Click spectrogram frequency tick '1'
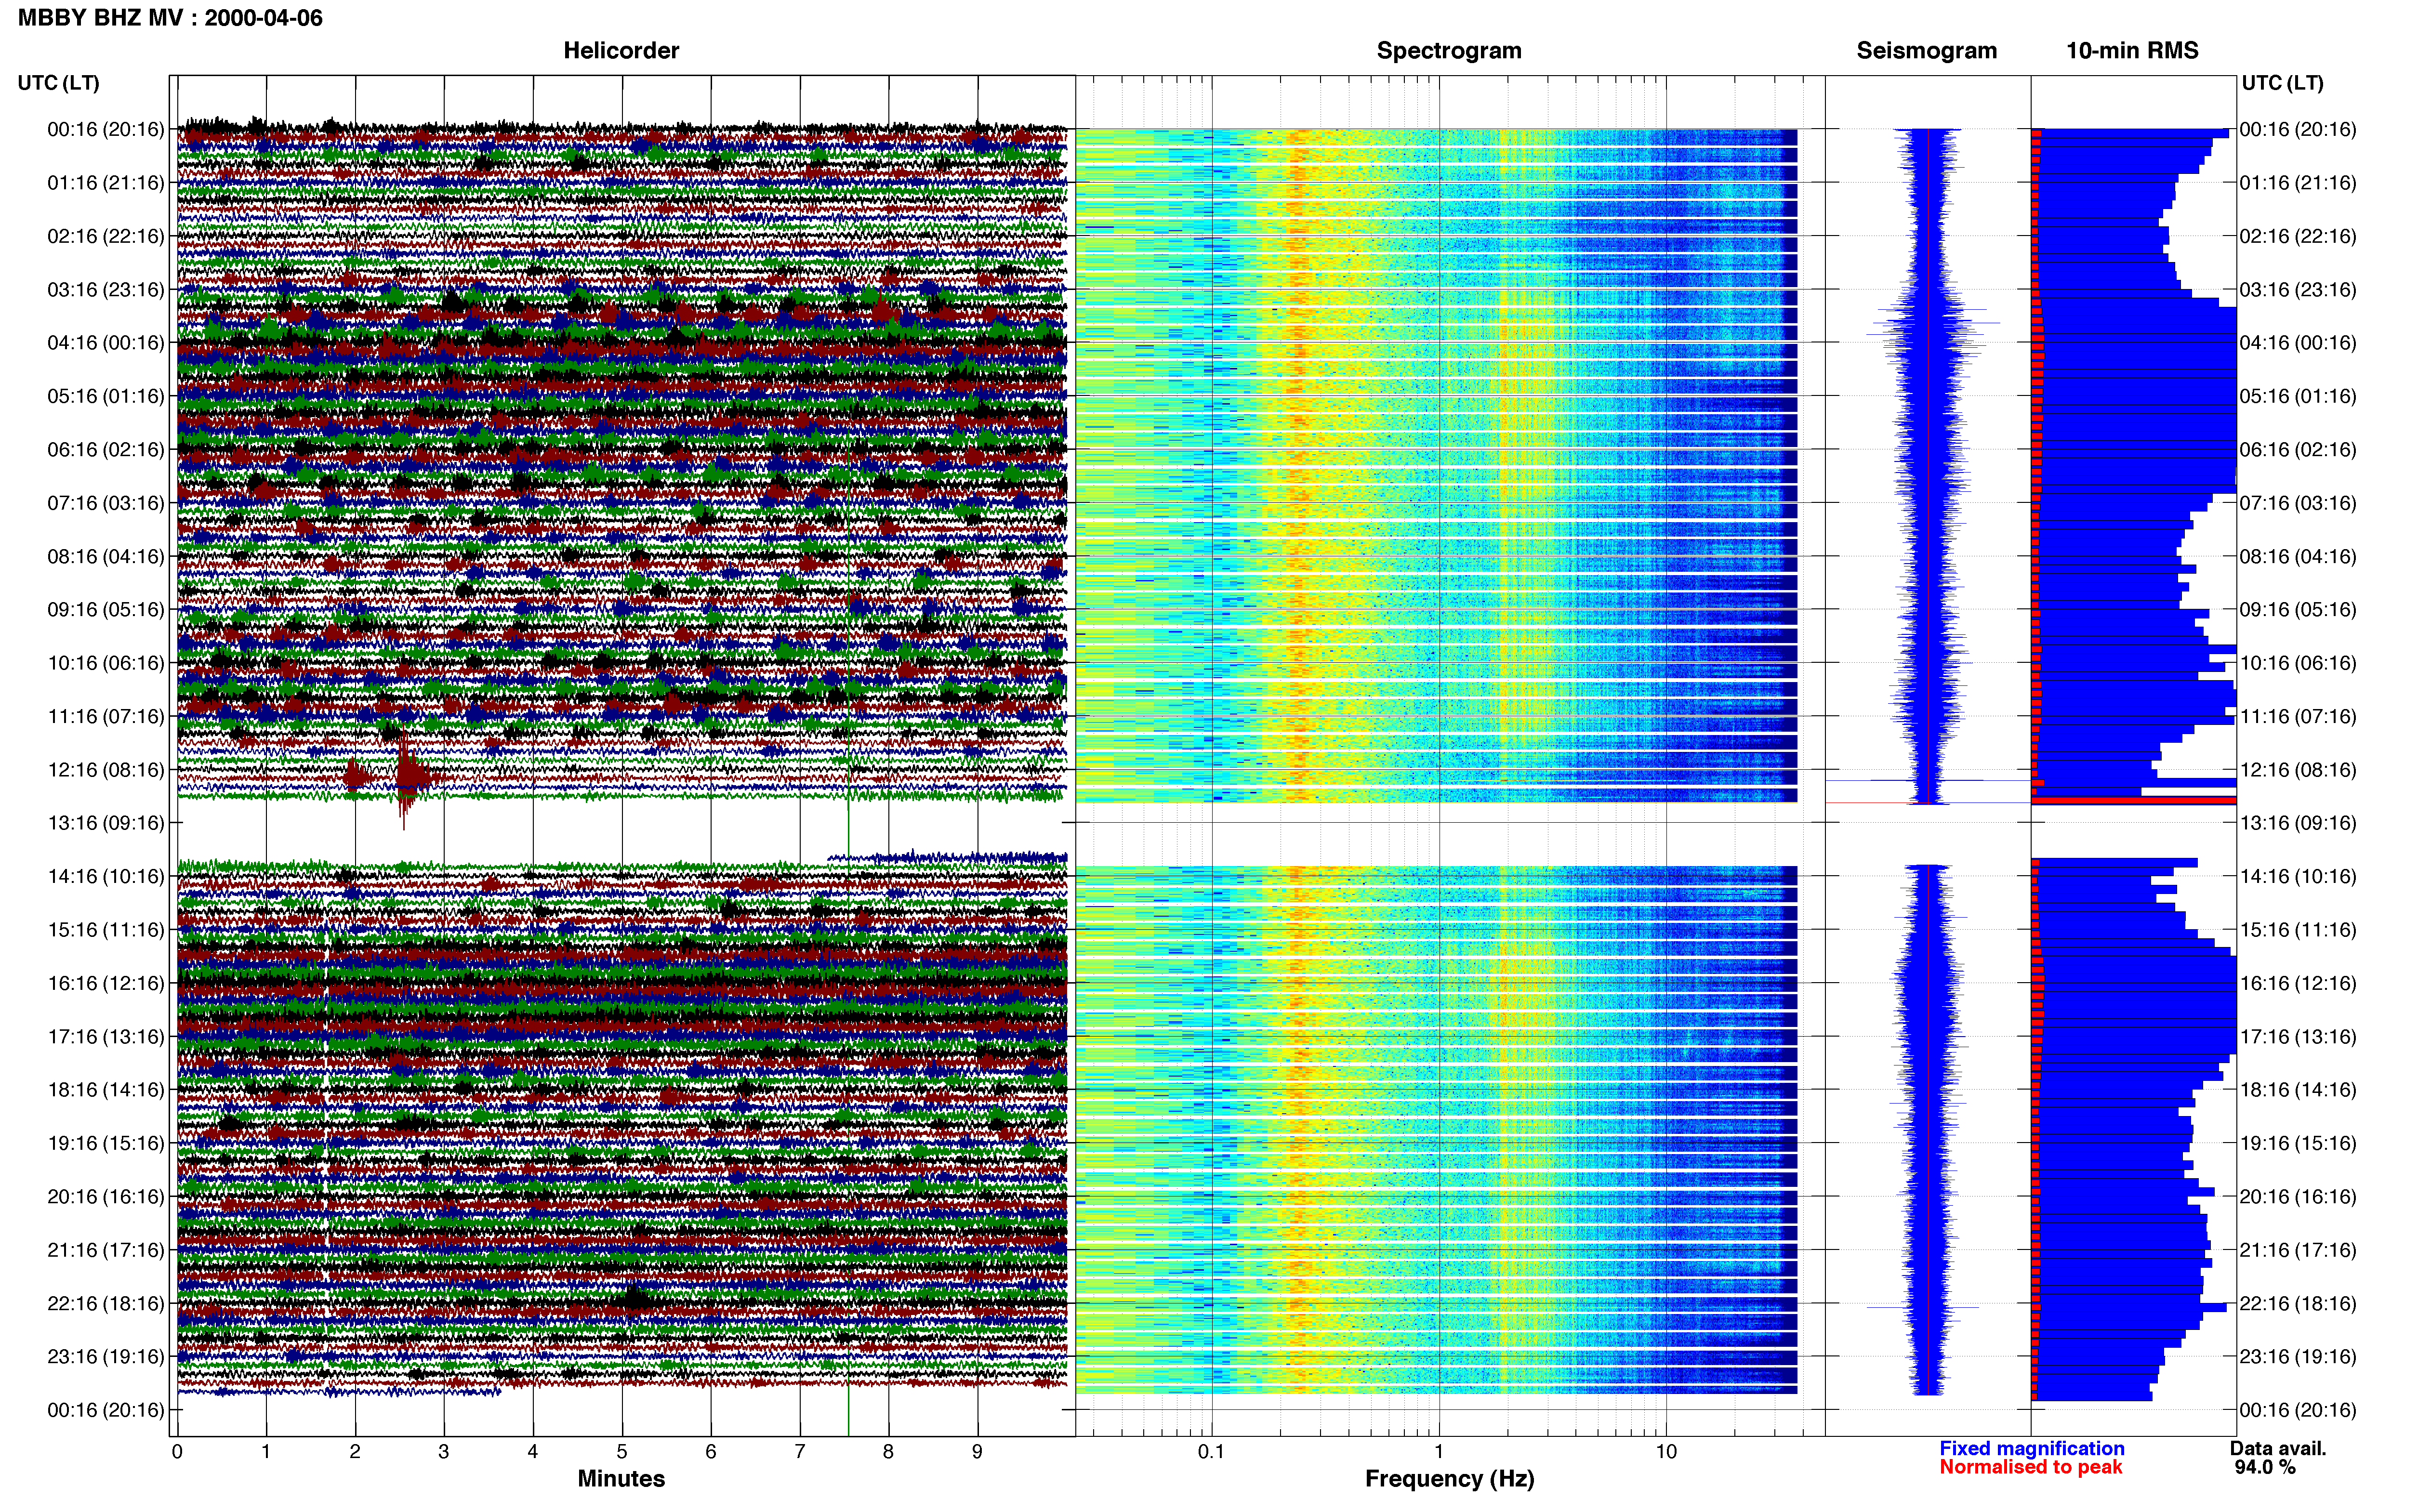Viewport: 2418px width, 1512px height. (1439, 1452)
